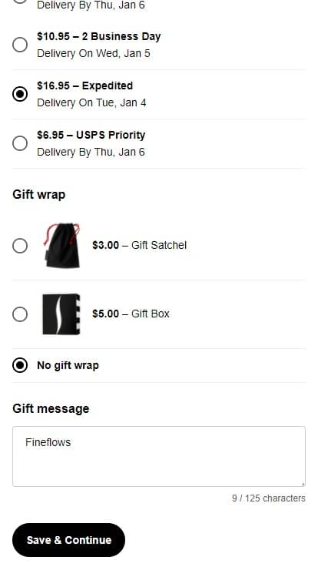The height and width of the screenshot is (567, 318).
Task: Click the text area resize handle
Action: [303, 484]
